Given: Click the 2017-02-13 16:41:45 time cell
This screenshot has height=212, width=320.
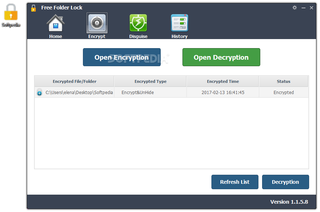Looking at the screenshot, I should click(223, 92).
